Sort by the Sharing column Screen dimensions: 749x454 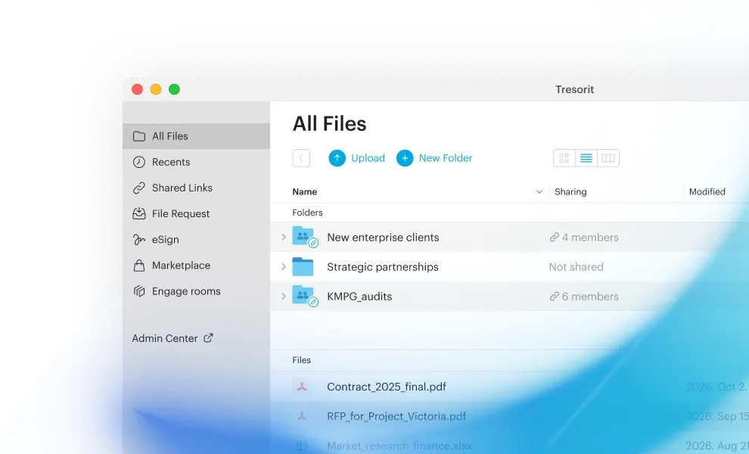tap(570, 191)
